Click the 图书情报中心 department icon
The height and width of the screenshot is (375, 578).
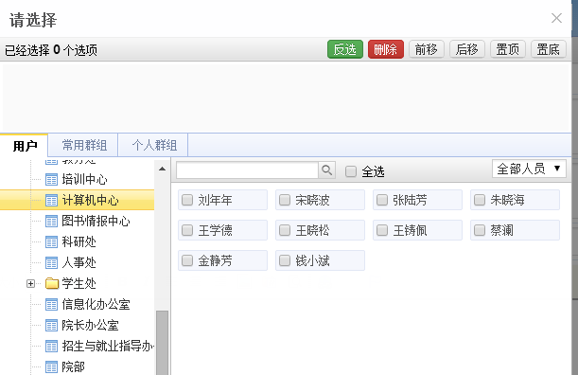pyautogui.click(x=51, y=222)
